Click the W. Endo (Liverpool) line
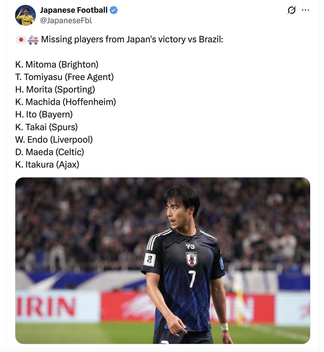Viewport: 324px width, 352px height. pos(54,140)
